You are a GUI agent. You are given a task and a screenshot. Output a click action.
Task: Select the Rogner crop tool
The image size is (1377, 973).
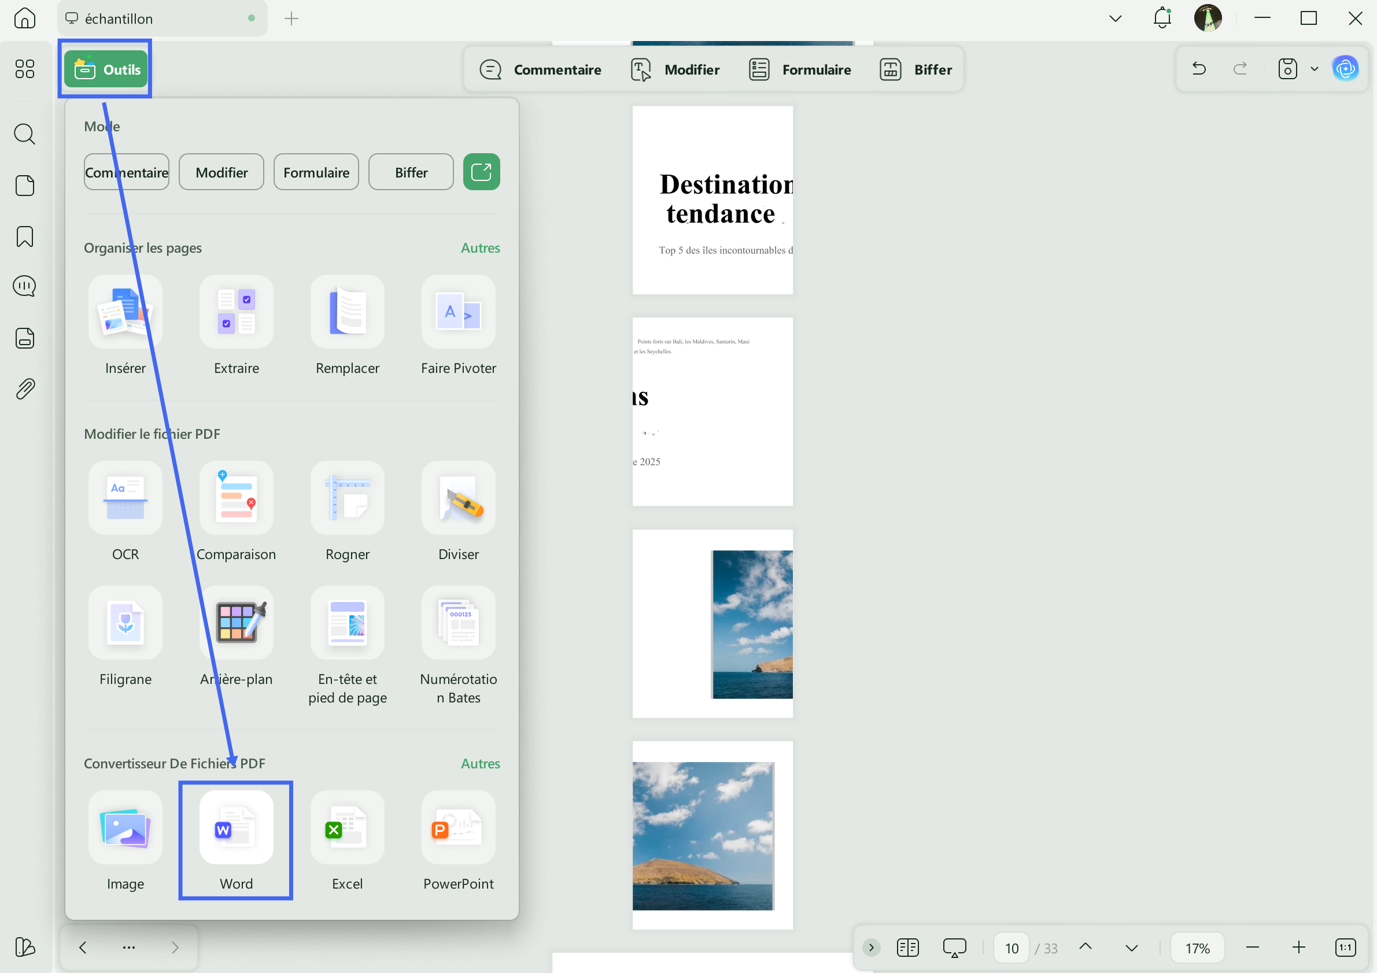(347, 498)
